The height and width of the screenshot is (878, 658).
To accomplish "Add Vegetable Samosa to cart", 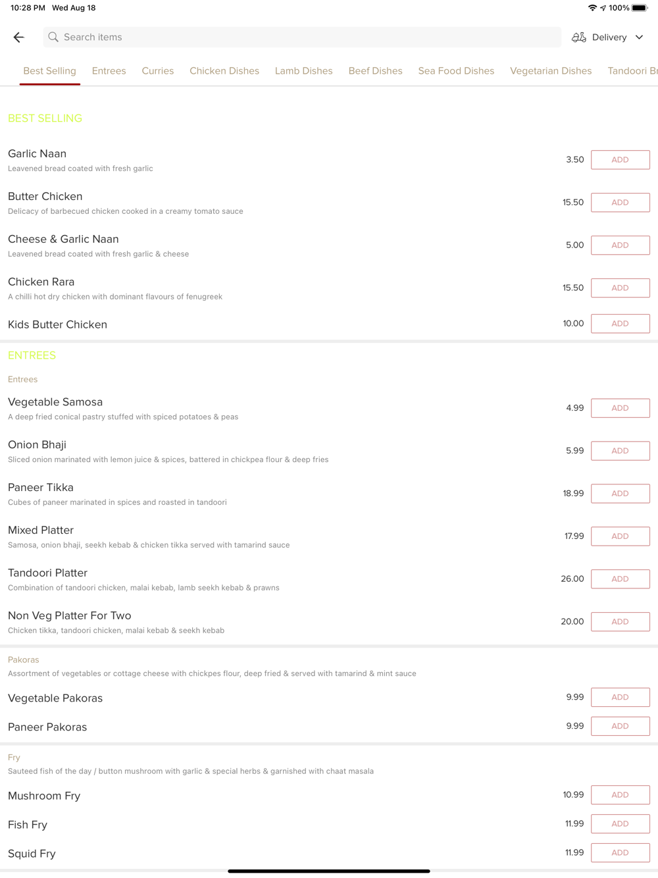I will (x=620, y=408).
